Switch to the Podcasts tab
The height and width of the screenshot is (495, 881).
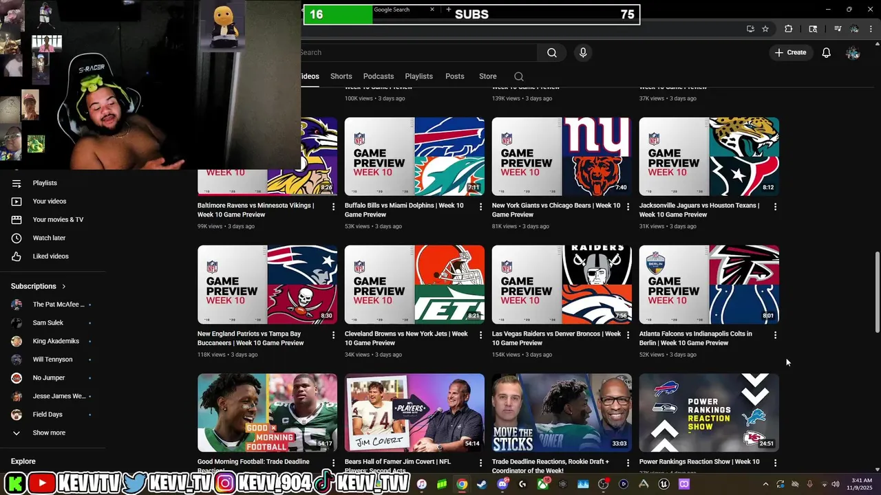coord(379,76)
